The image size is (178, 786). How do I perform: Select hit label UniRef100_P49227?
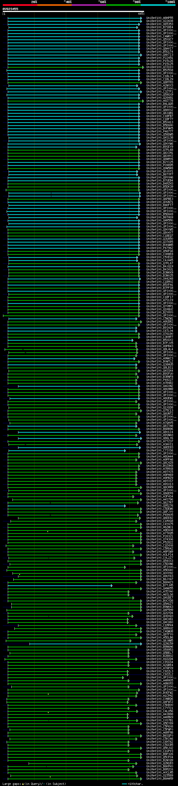click(x=160, y=380)
